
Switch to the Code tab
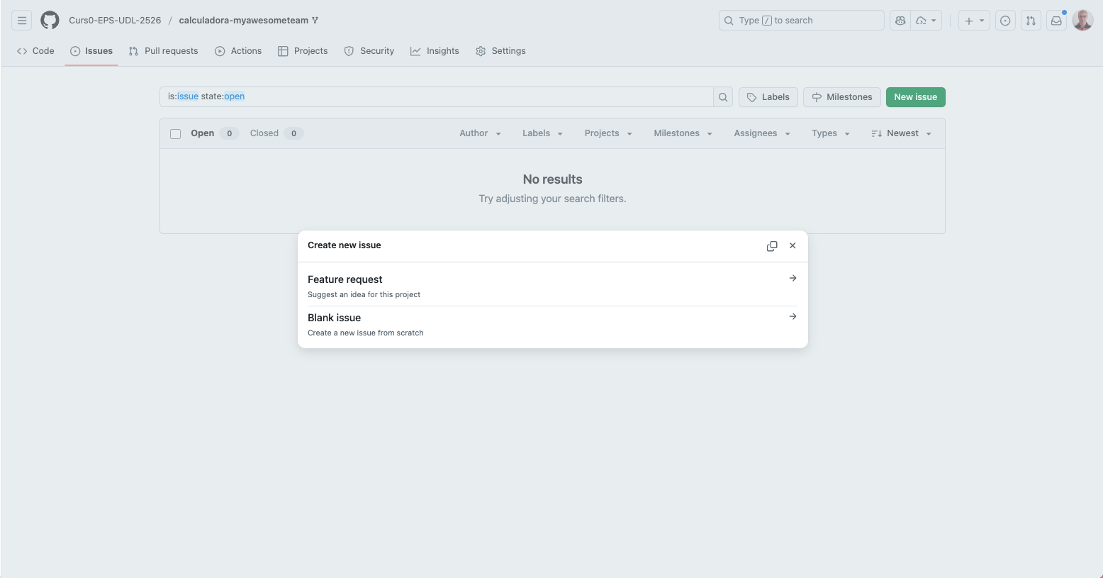(x=35, y=51)
